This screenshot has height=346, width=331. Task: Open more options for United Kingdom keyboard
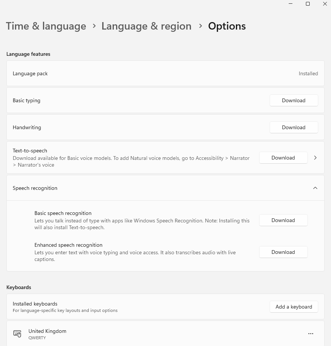311,334
